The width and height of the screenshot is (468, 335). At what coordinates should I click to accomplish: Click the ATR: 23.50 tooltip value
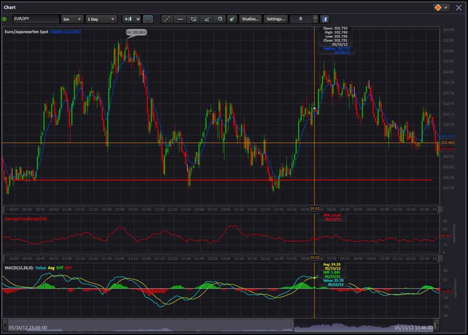(x=332, y=215)
